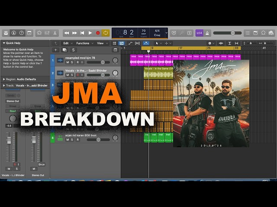
Task: Switch to grid view icon
Action: point(114,43)
